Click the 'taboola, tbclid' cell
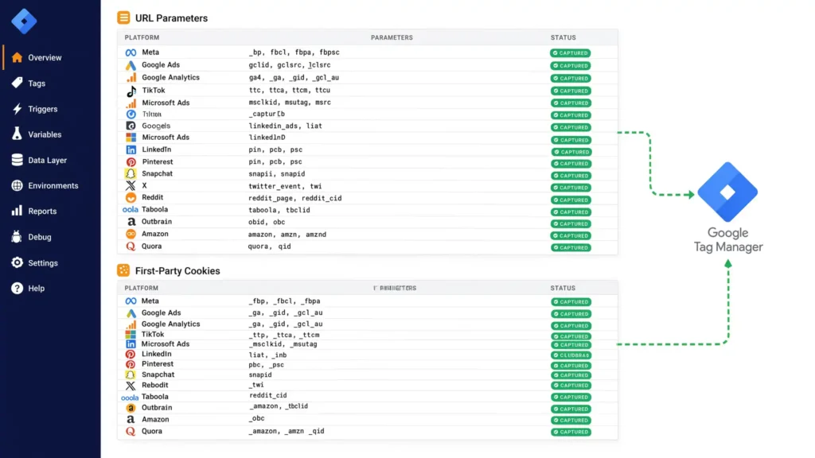 pyautogui.click(x=279, y=210)
